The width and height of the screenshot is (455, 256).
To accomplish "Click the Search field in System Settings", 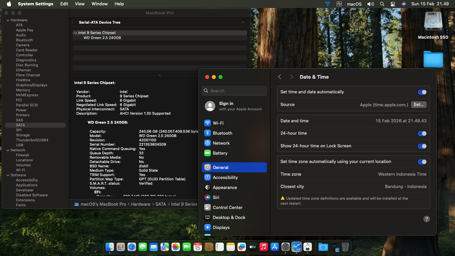I will click(x=234, y=91).
